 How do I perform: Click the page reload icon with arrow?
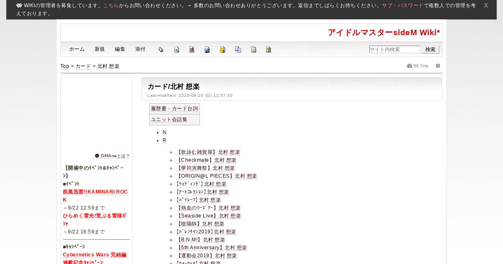(x=176, y=49)
